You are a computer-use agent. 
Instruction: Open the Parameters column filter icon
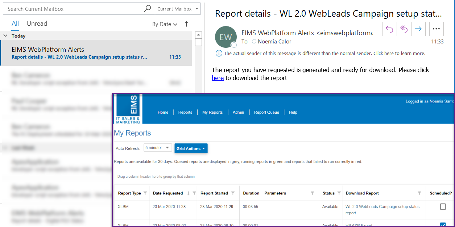[313, 193]
